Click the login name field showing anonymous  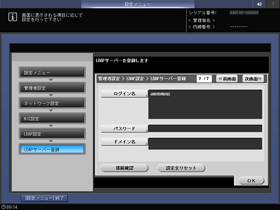point(205,104)
